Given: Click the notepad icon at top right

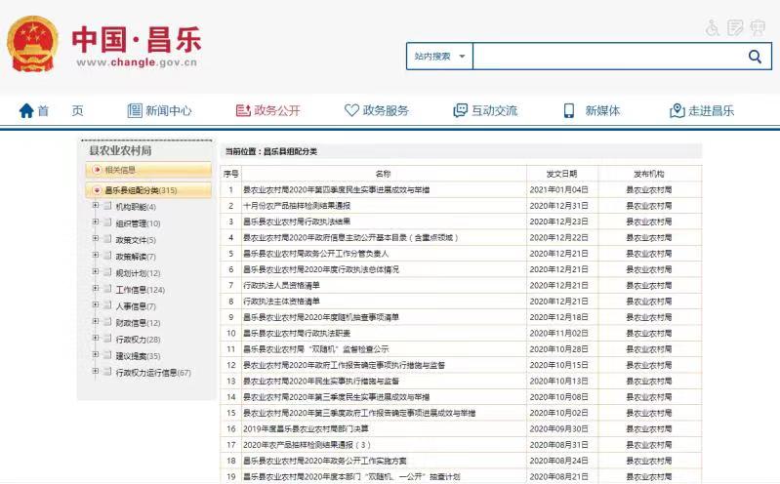Looking at the screenshot, I should click(x=735, y=27).
